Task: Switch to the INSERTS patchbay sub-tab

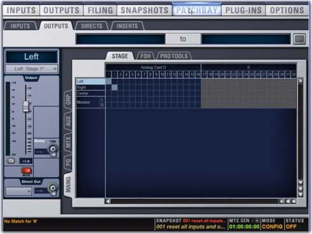Action: 127,26
